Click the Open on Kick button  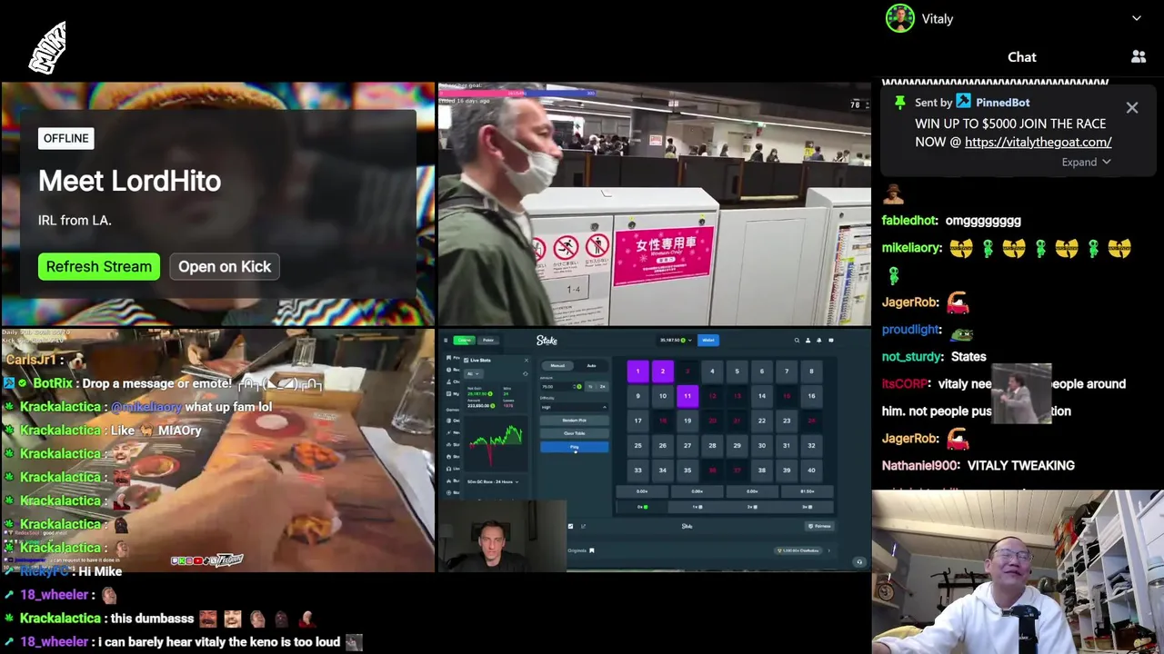(225, 266)
